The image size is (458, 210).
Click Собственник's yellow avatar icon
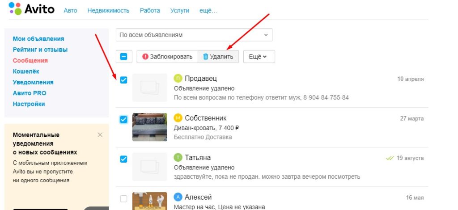178,118
